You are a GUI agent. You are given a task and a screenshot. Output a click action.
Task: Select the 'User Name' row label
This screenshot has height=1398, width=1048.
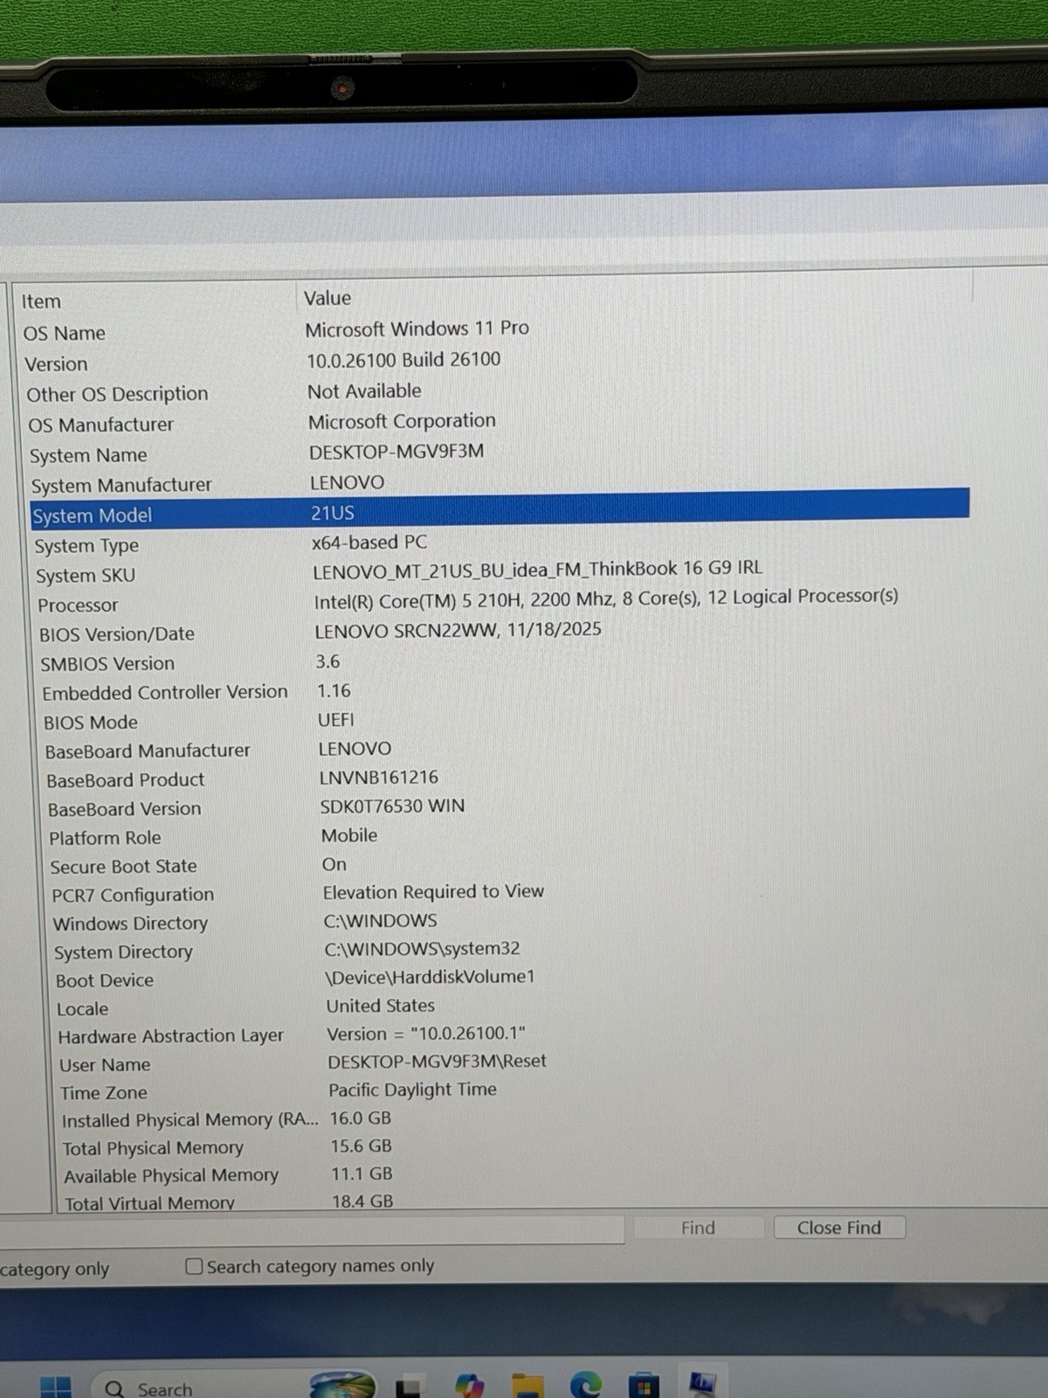pyautogui.click(x=105, y=1065)
